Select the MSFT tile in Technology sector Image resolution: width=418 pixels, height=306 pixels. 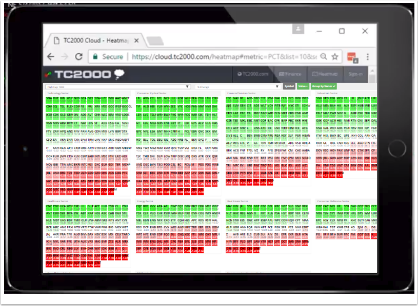coord(126,141)
